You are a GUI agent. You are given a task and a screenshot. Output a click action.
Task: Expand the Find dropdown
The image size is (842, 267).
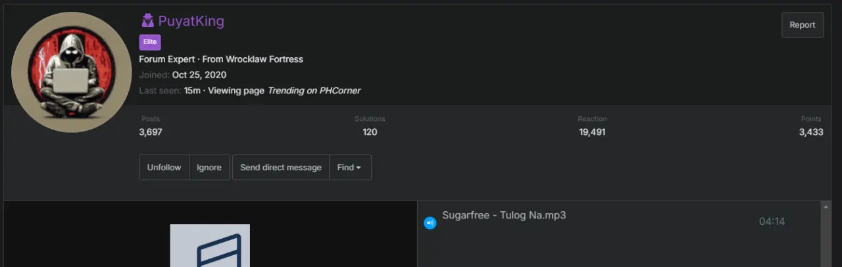(349, 168)
